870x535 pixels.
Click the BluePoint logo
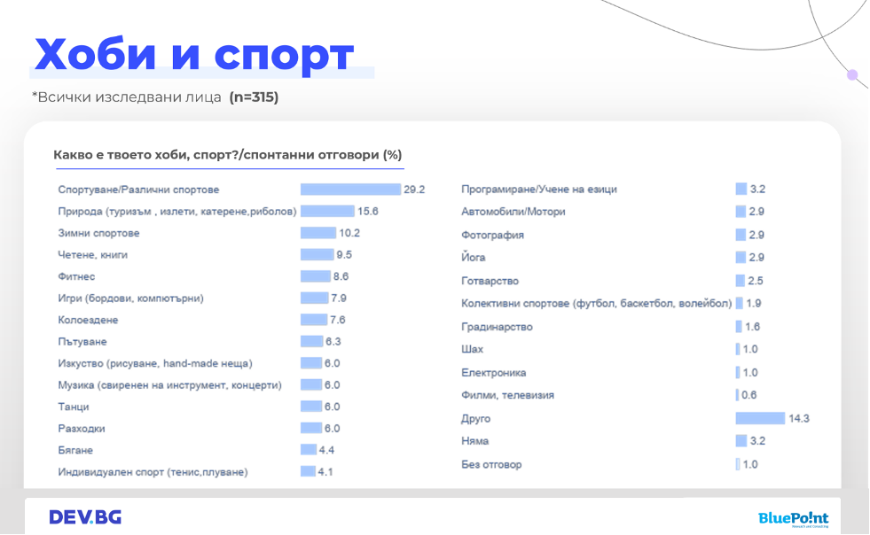pyautogui.click(x=793, y=519)
